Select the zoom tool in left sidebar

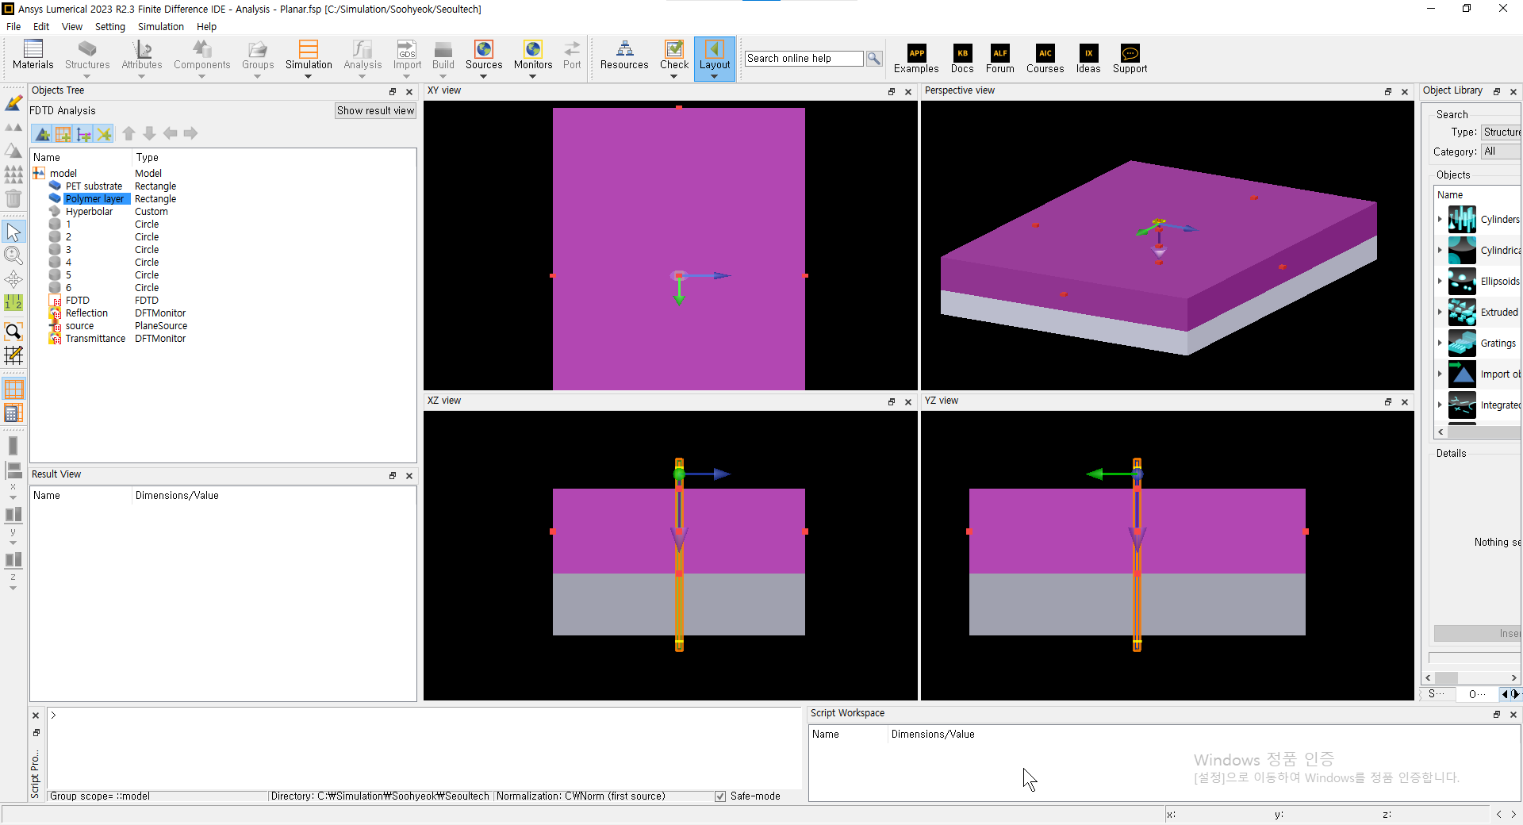coord(13,255)
